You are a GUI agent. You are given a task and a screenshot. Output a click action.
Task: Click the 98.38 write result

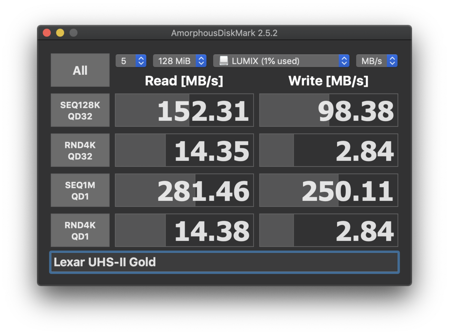(x=329, y=110)
